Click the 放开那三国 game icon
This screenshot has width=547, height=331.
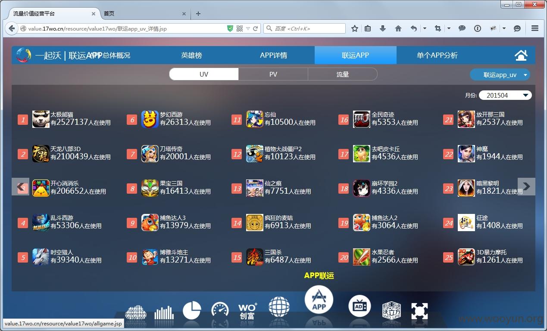click(x=466, y=119)
